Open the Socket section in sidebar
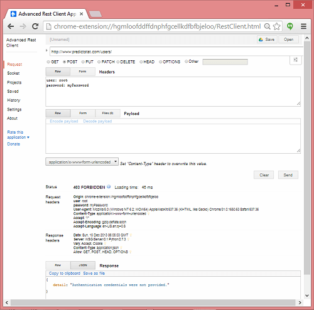This screenshot has width=314, height=310. (13, 73)
